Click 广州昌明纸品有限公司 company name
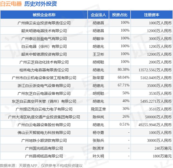Screen dimensions: 173x168 (x=44, y=156)
